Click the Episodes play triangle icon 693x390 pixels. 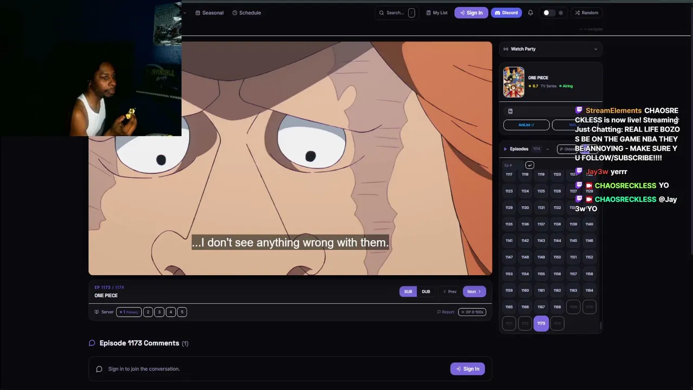[x=505, y=149]
